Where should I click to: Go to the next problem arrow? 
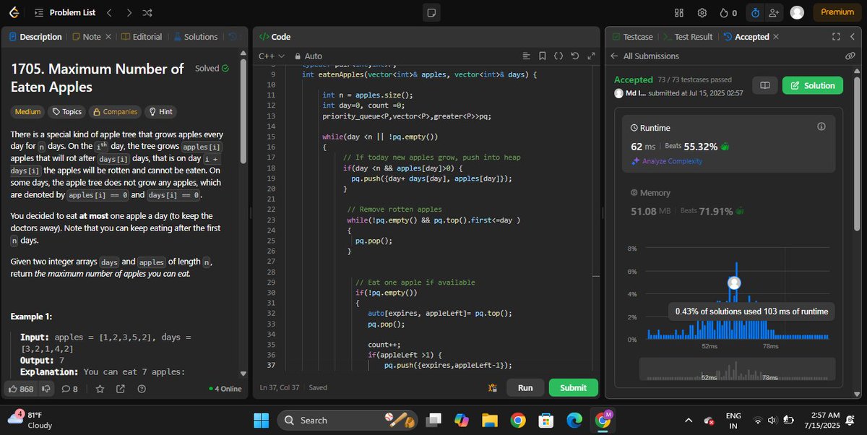[129, 12]
